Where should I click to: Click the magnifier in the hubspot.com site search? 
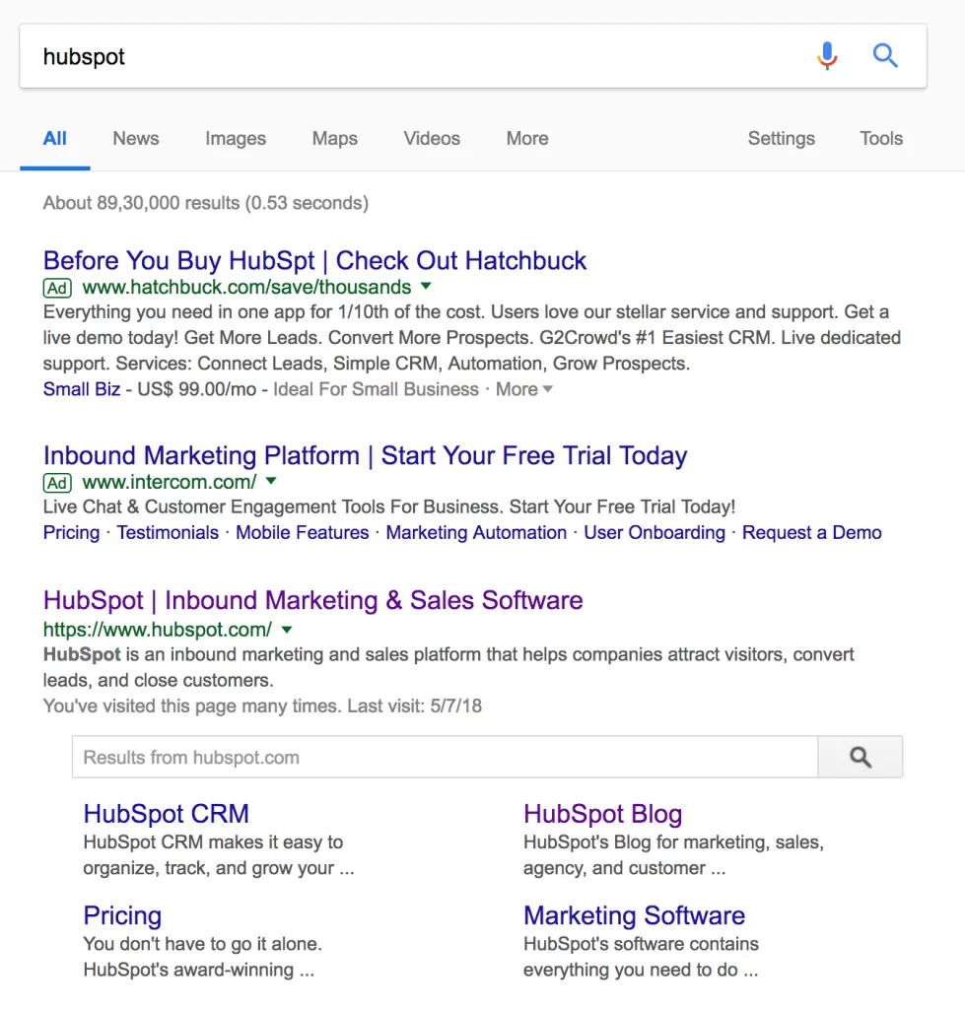tap(859, 756)
